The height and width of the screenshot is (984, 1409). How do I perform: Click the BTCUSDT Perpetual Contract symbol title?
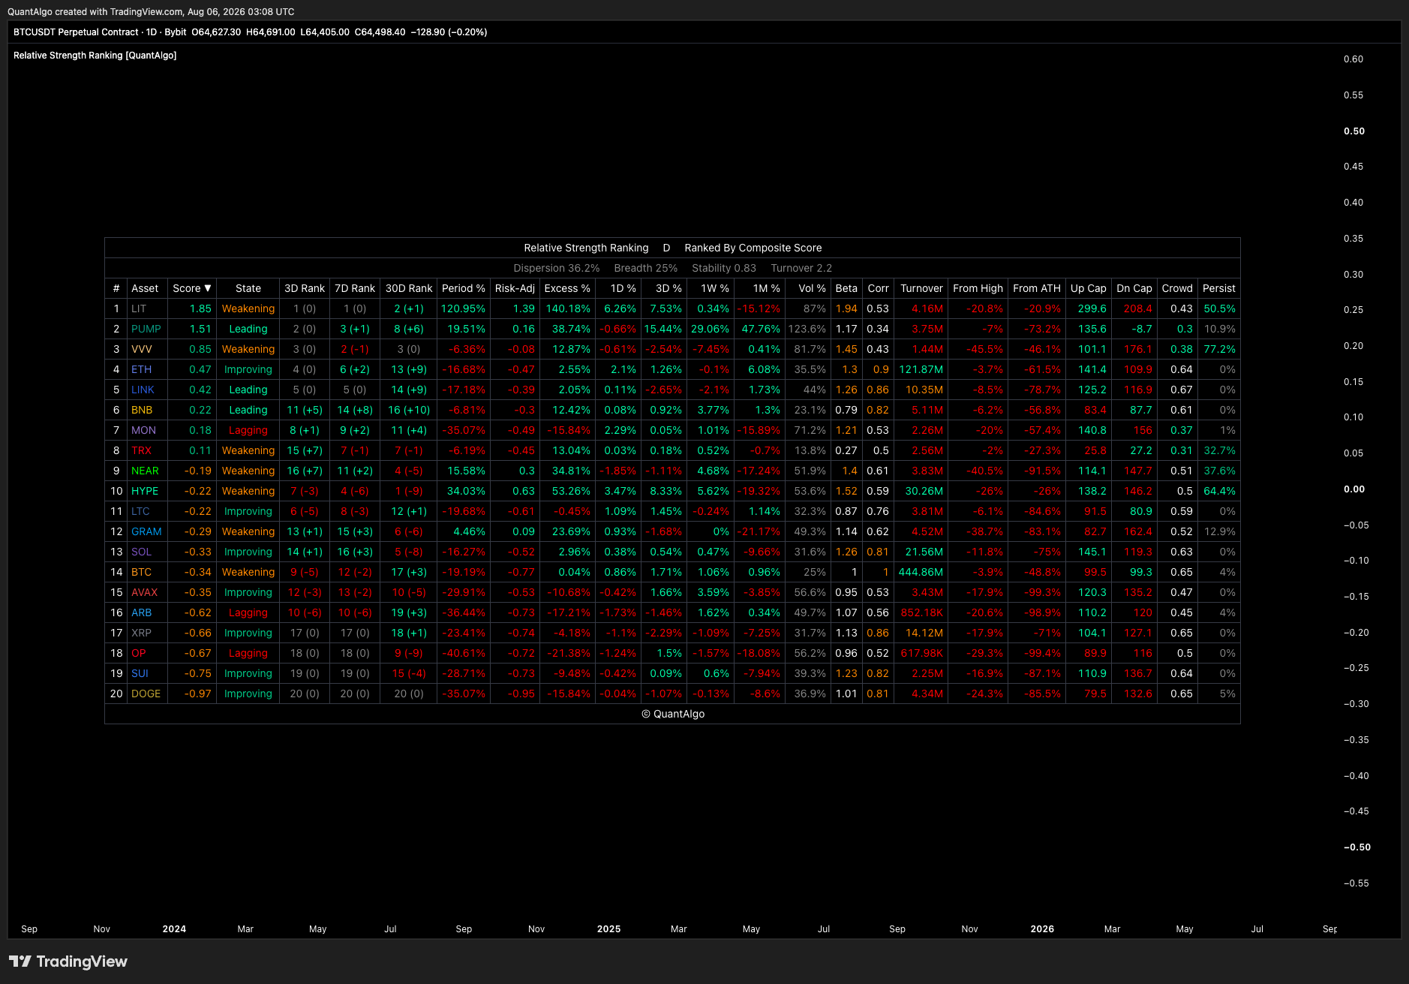76,32
